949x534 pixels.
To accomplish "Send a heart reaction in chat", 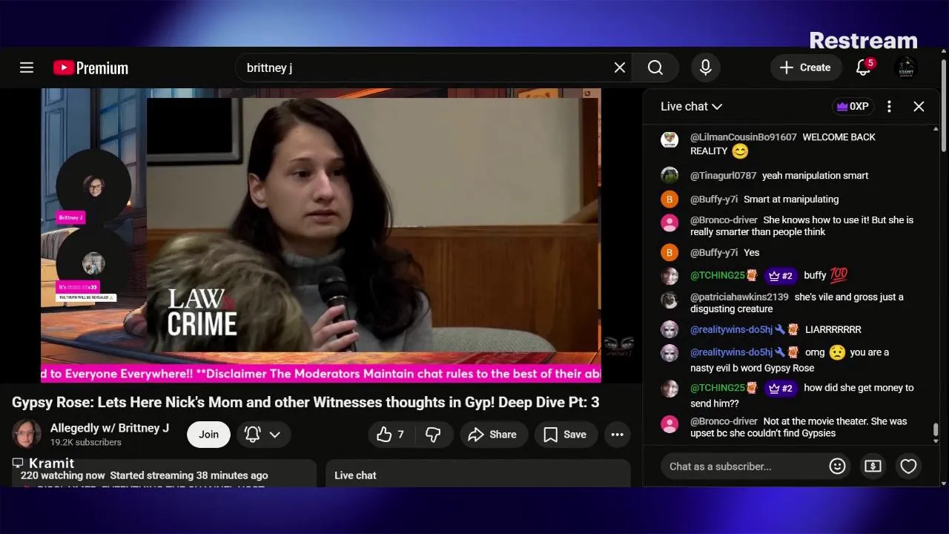I will click(x=908, y=467).
